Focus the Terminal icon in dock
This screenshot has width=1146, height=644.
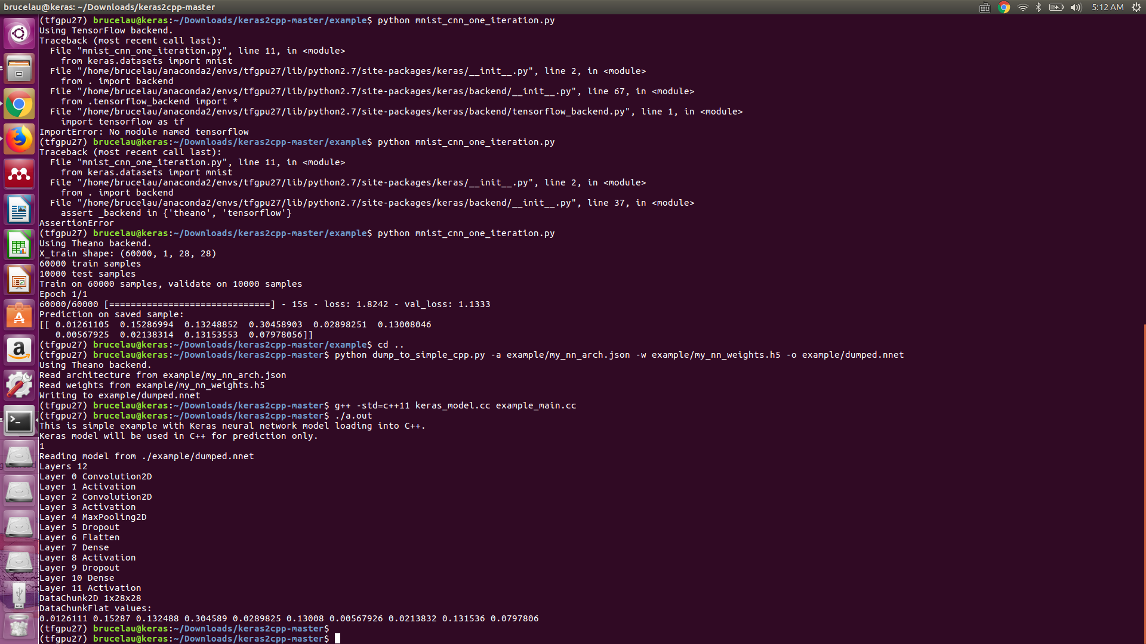(19, 422)
